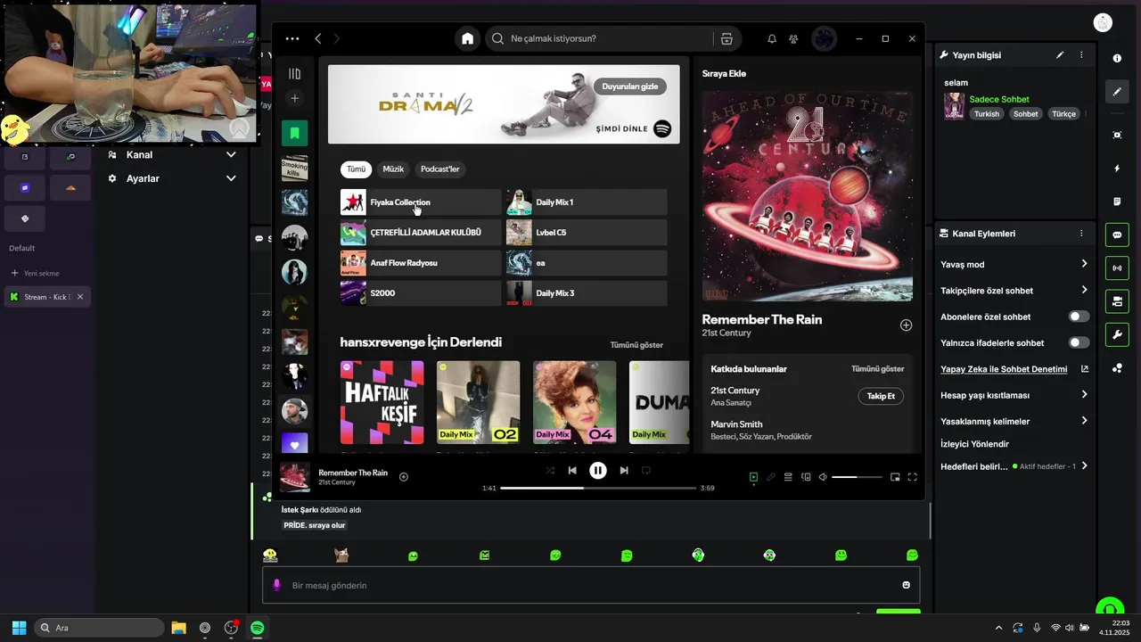This screenshot has width=1141, height=642.
Task: Open Daily Mix 1 shortcut
Action: click(587, 202)
